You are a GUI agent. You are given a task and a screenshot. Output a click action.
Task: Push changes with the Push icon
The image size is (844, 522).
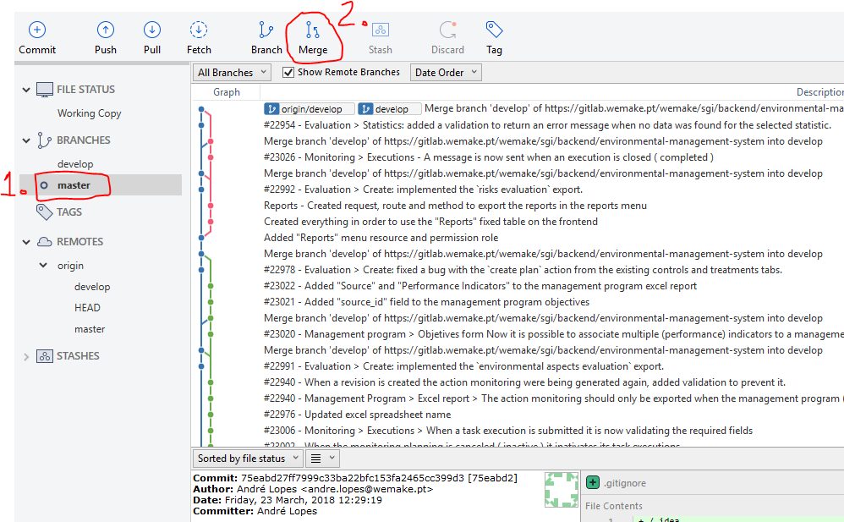pyautogui.click(x=106, y=30)
